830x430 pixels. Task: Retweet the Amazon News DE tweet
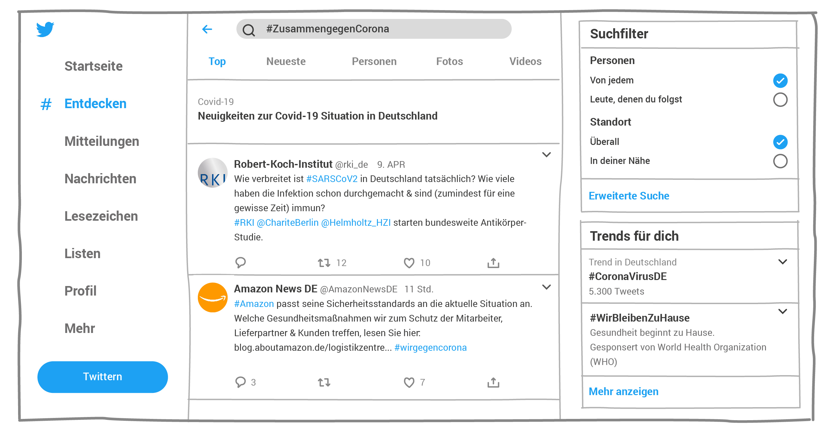[x=324, y=382]
